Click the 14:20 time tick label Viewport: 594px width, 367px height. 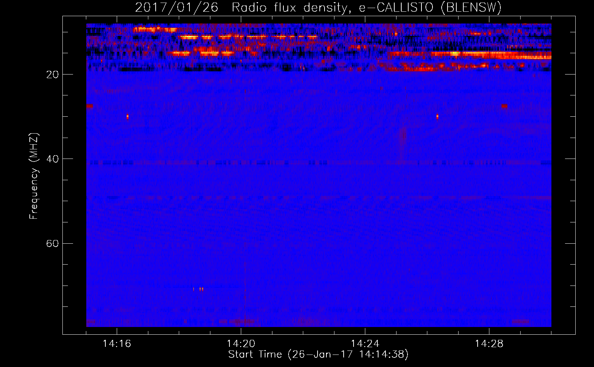[241, 344]
